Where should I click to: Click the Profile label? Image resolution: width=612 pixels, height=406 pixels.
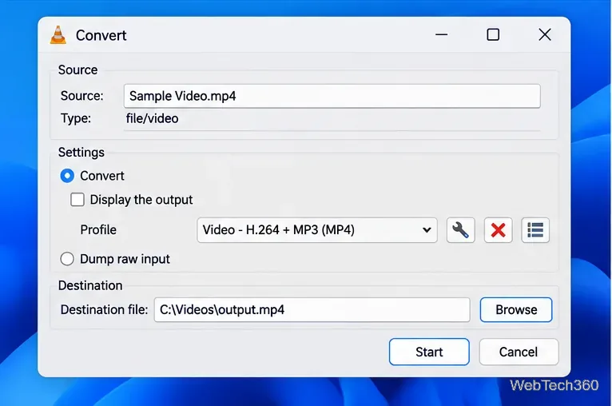pyautogui.click(x=98, y=229)
